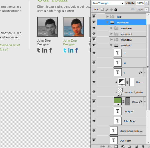Click the grayscale LinkedIn icon under first member
This screenshot has height=148, width=150.
pos(44,50)
